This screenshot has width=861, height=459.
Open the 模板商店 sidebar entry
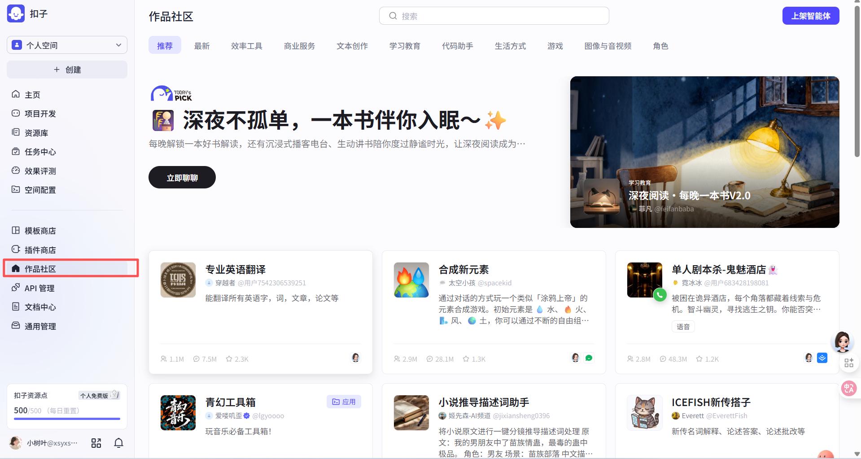coord(39,230)
